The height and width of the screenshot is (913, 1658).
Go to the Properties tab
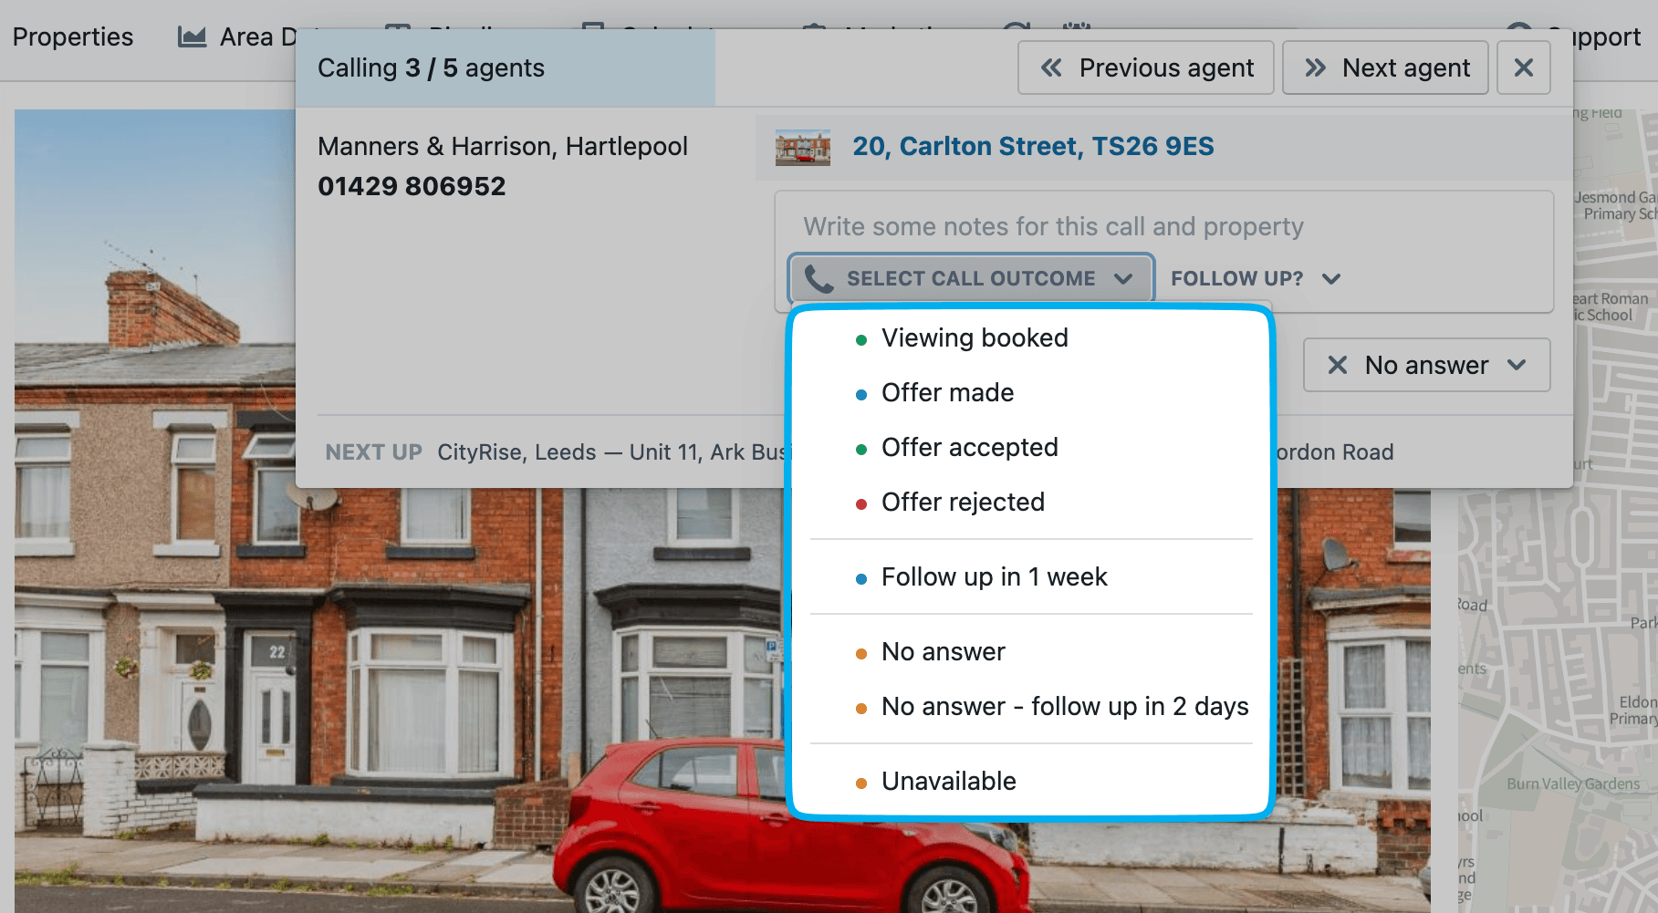tap(73, 36)
